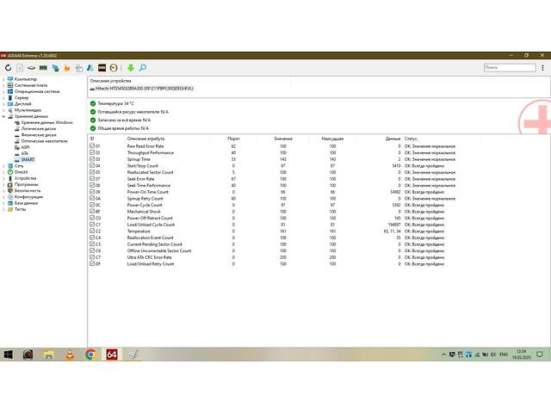Open VLC cone icon in taskbar
Screen dimensions: 551x413
click(70, 354)
